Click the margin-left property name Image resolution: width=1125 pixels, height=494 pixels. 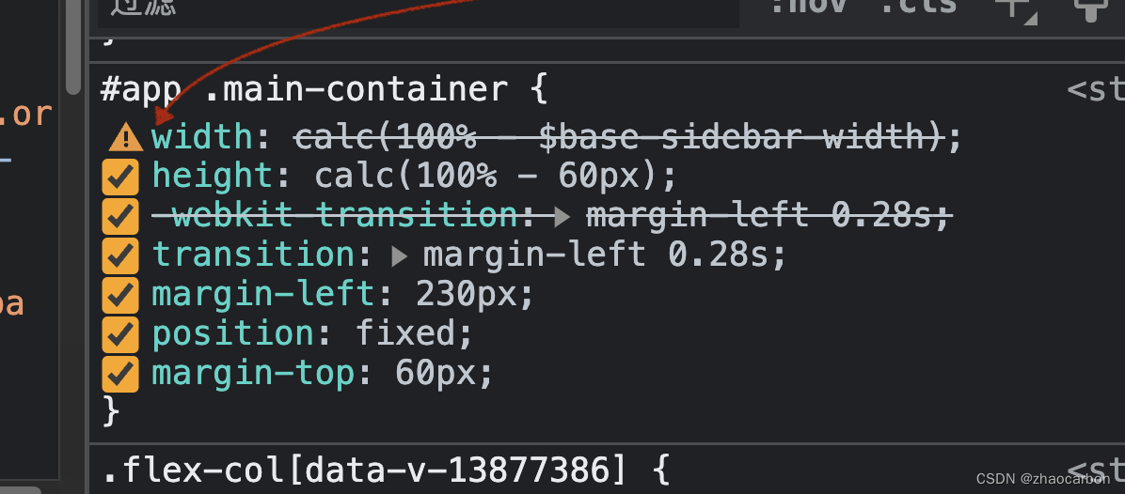pos(263,295)
